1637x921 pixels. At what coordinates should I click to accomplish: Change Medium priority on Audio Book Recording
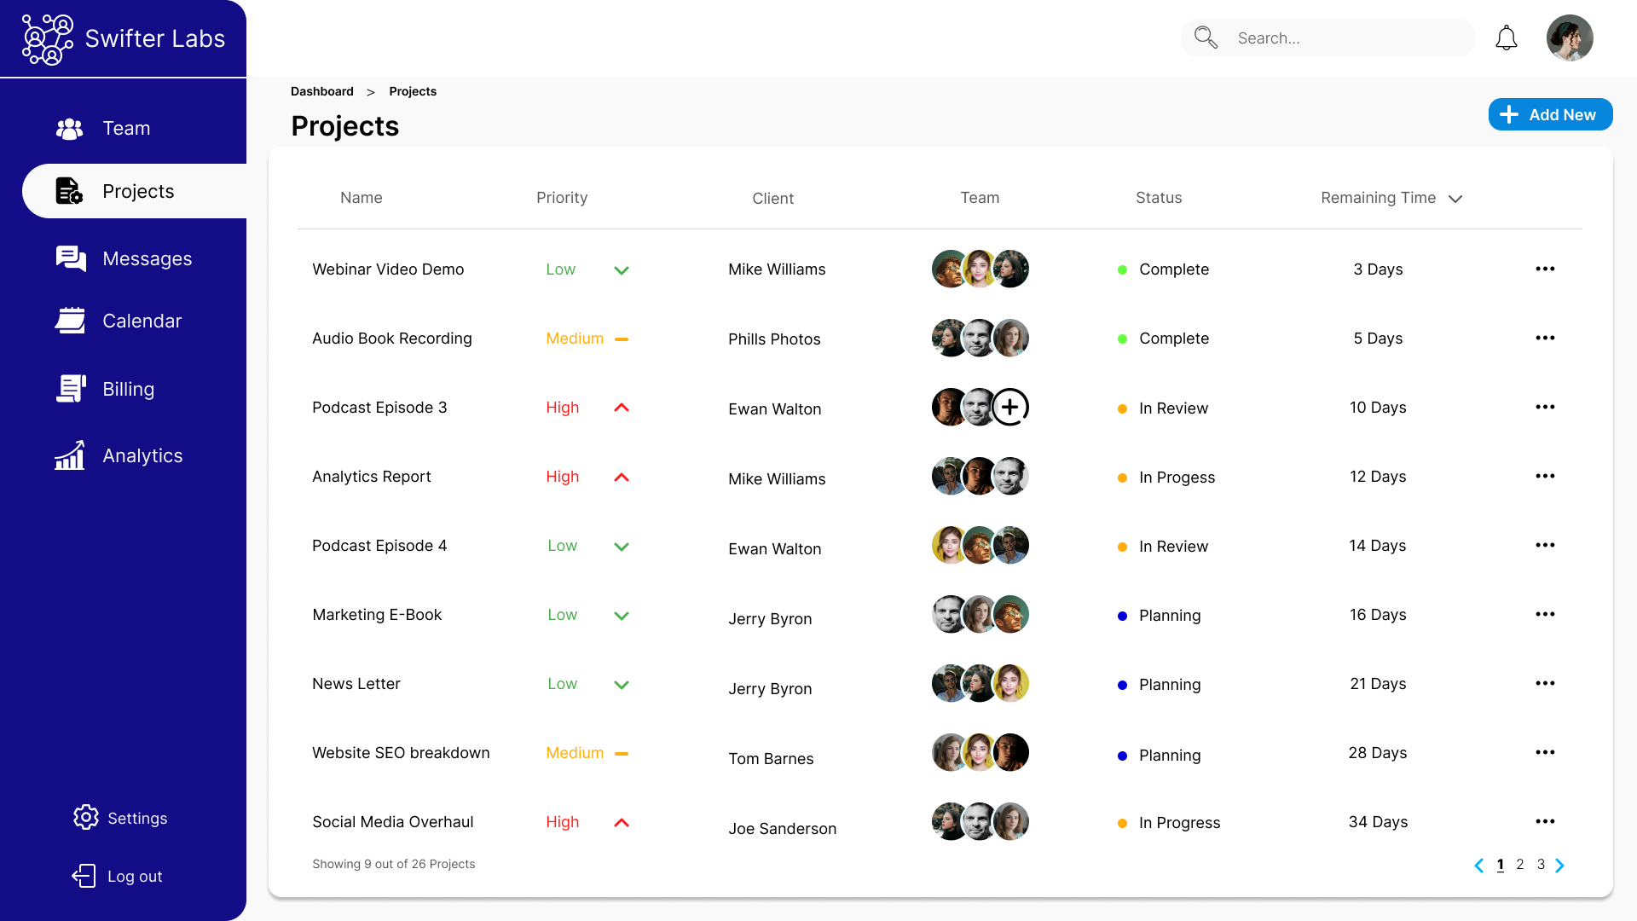coord(622,339)
